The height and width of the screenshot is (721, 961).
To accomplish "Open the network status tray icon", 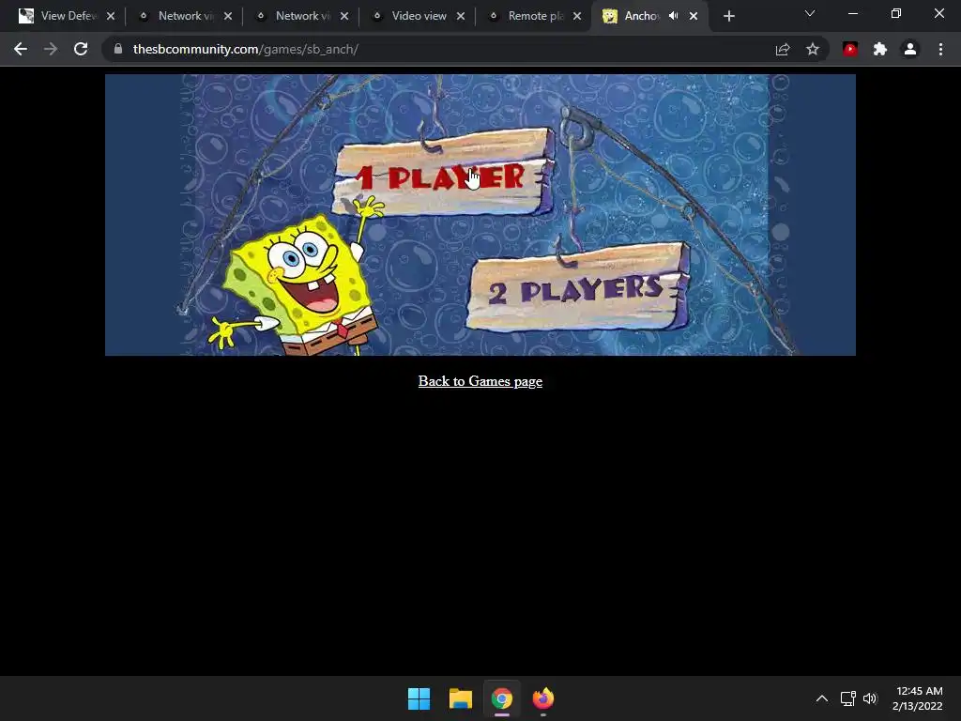I will (x=848, y=698).
